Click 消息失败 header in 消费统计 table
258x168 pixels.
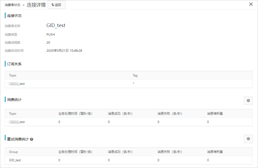point(170,114)
